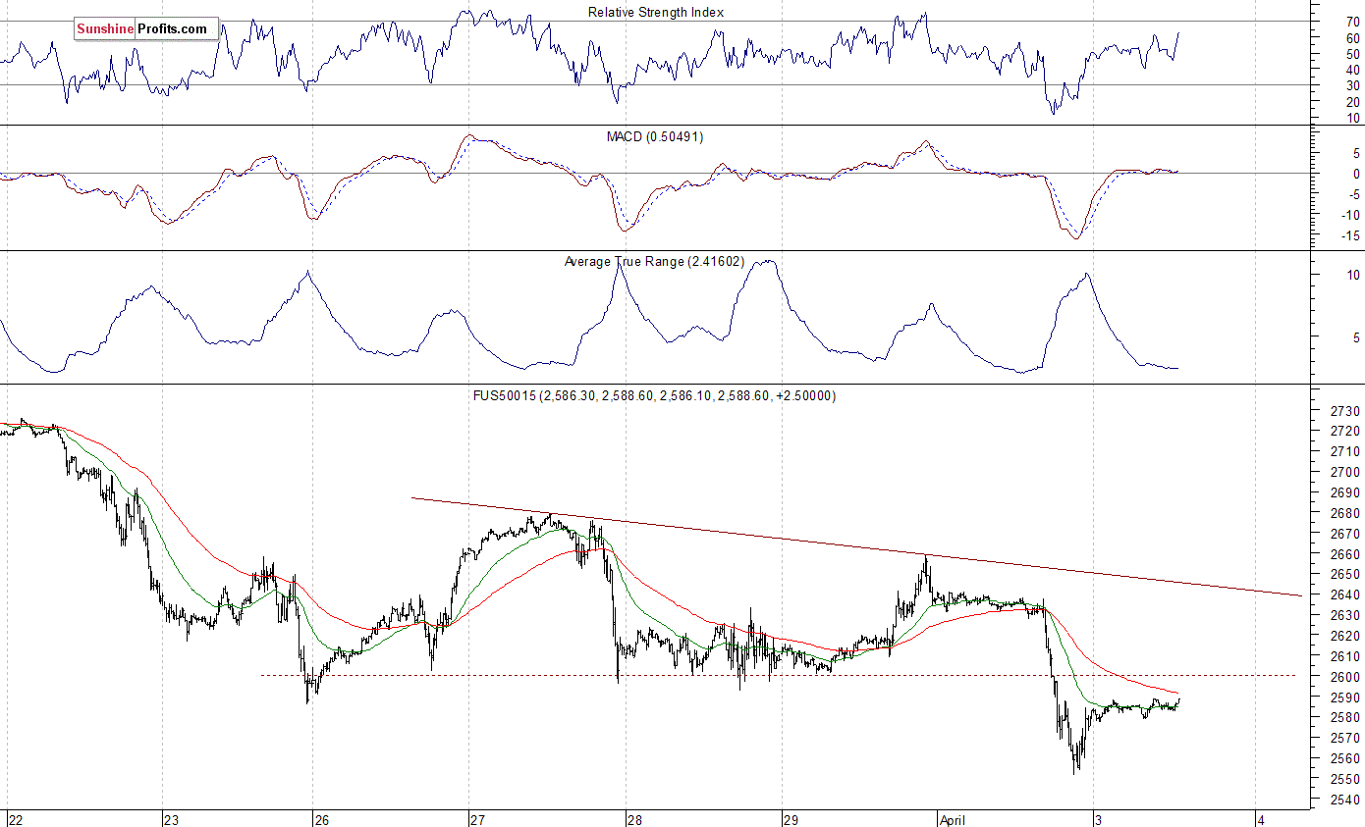The height and width of the screenshot is (827, 1365).
Task: Select the Average True Range (2.41602) title
Action: 654,261
